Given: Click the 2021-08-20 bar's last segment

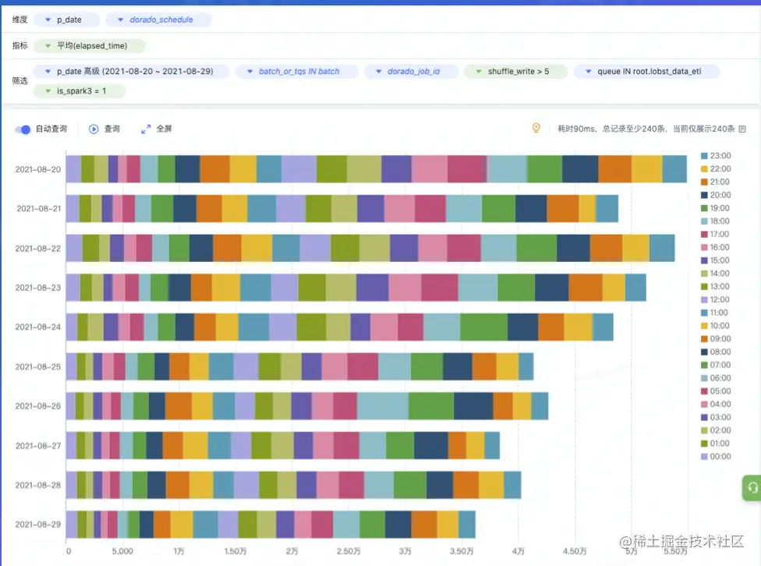Looking at the screenshot, I should pyautogui.click(x=674, y=169).
